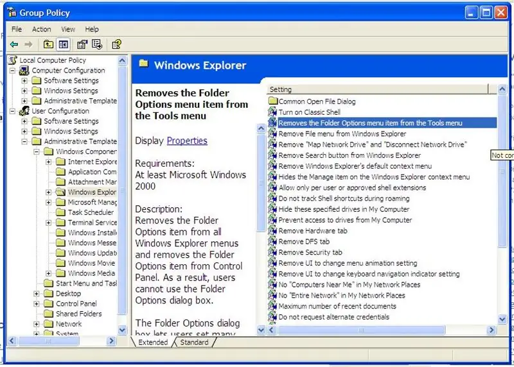Click the Up one level toolbar icon
The height and width of the screenshot is (367, 514).
coord(48,44)
